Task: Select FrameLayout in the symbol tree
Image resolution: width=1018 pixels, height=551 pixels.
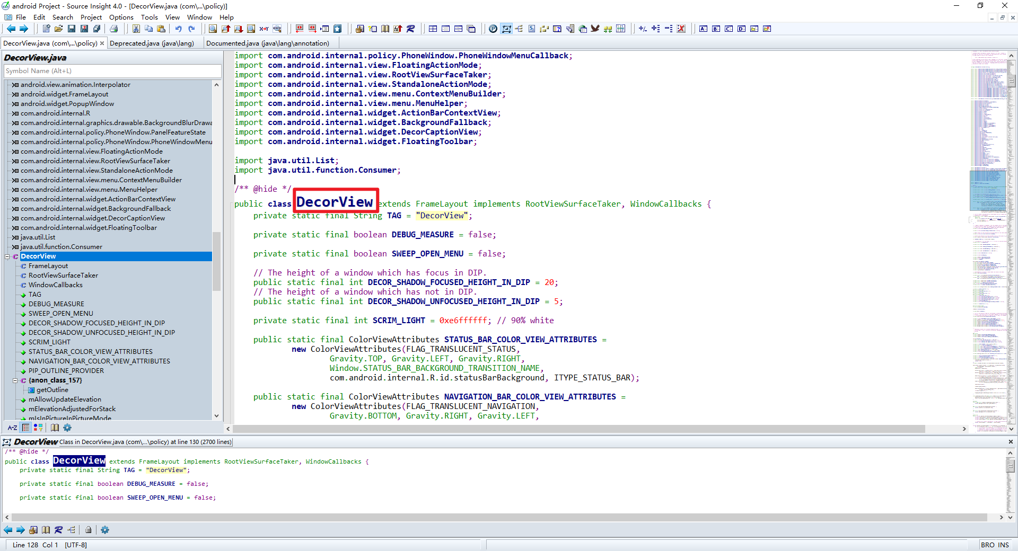Action: 48,266
